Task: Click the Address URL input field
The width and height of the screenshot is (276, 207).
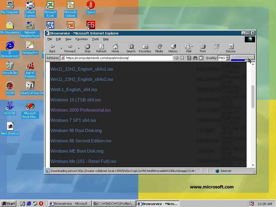Action: point(116,58)
